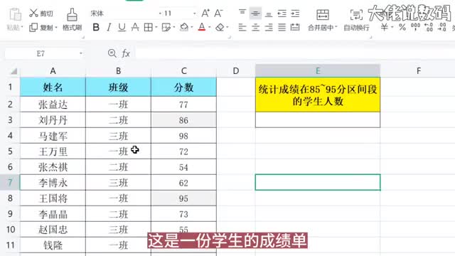455x256 pixels.
Task: Apply the red font color A
Action: tap(202, 28)
